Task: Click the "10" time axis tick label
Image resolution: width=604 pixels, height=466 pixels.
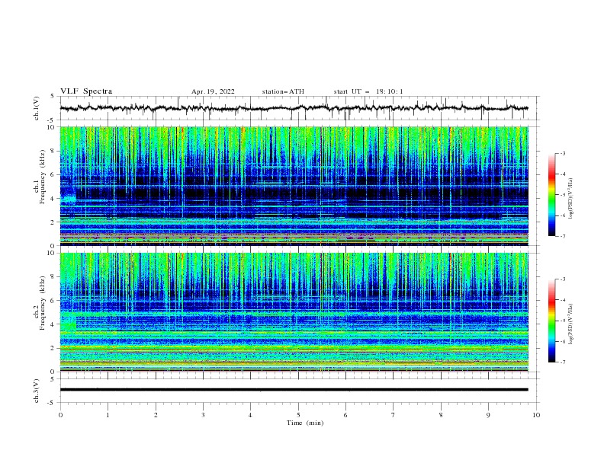Action: [x=536, y=415]
